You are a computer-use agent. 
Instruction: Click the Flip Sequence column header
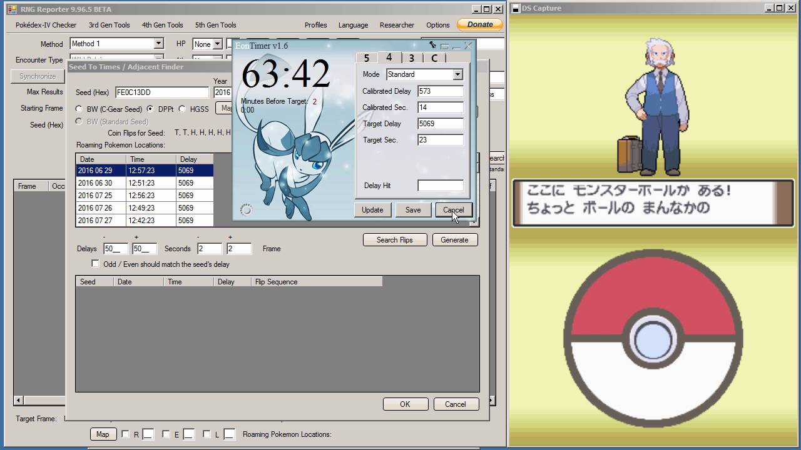(317, 282)
